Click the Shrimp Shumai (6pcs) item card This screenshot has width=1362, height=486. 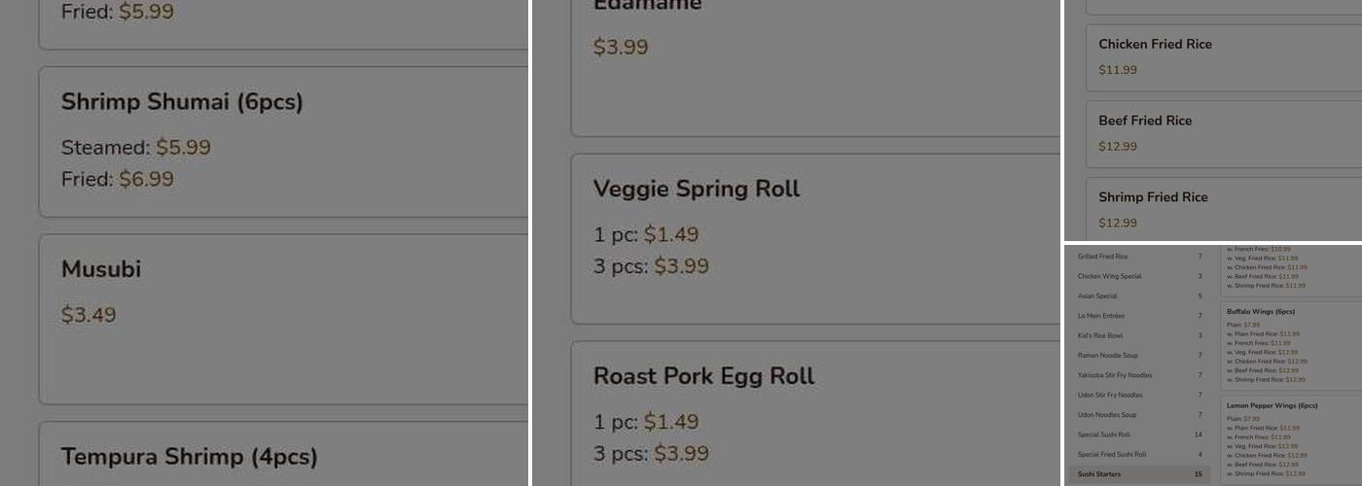pyautogui.click(x=282, y=142)
